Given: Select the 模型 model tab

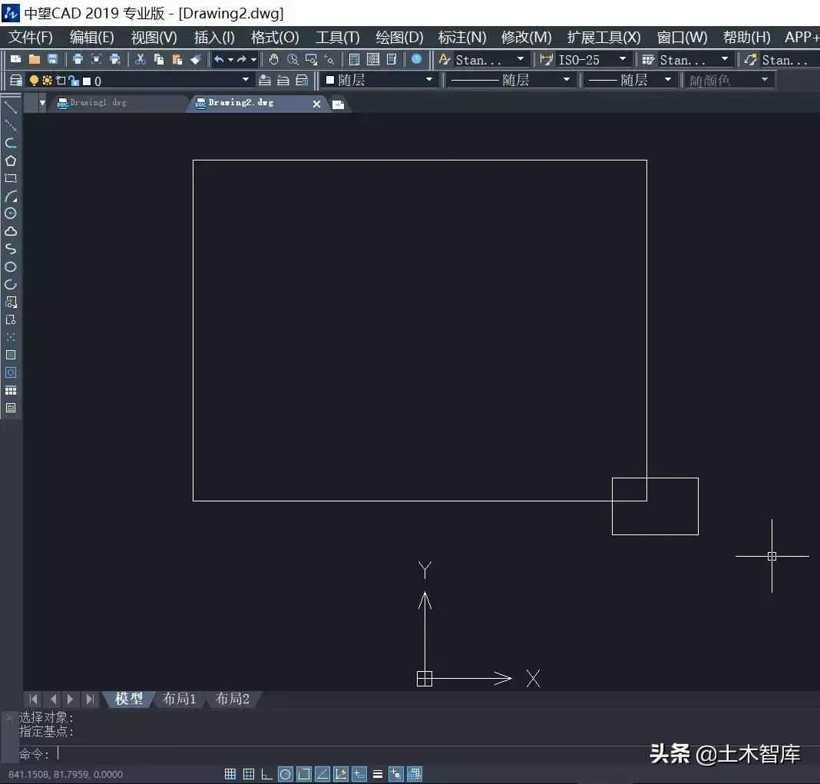Looking at the screenshot, I should coord(127,699).
